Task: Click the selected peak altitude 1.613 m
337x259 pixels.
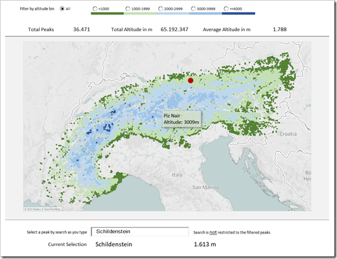Action: point(205,244)
